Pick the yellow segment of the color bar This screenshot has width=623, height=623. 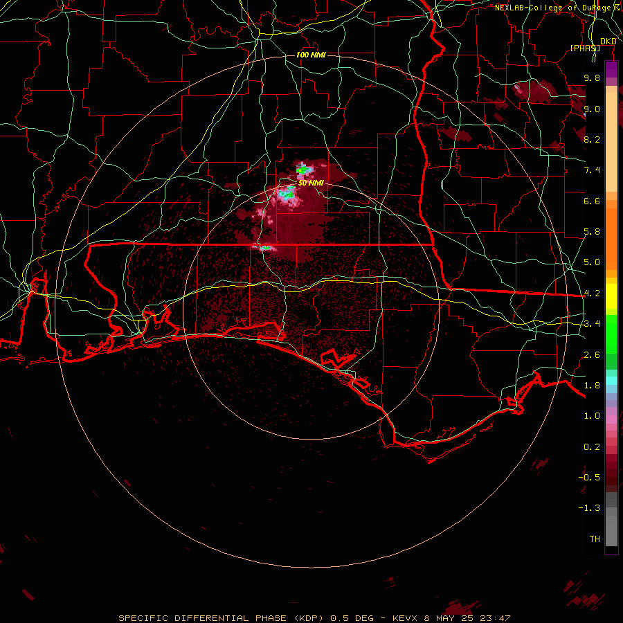[x=611, y=296]
